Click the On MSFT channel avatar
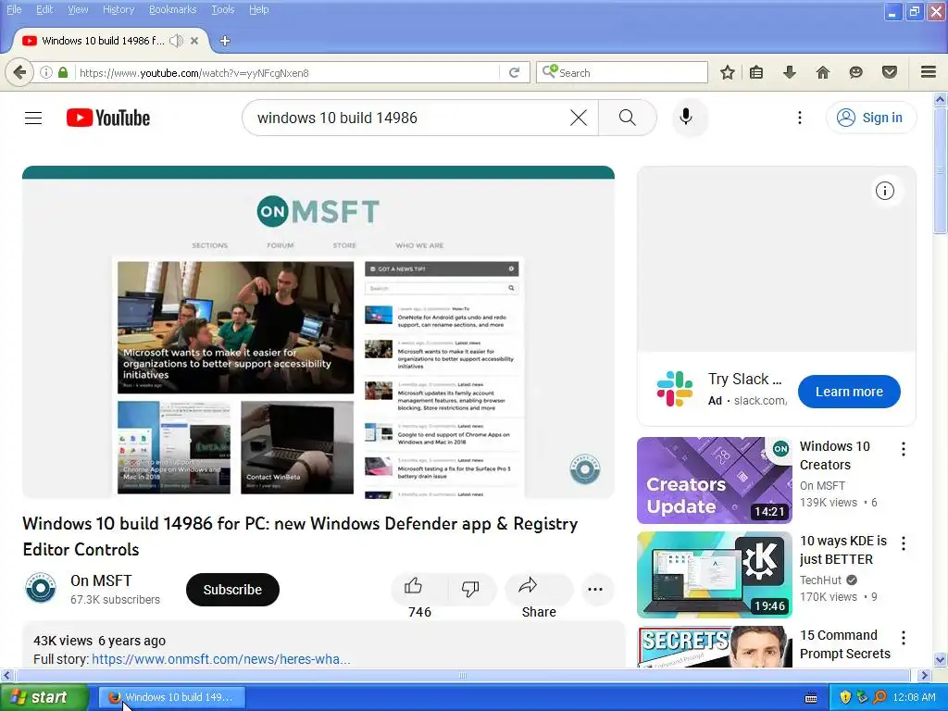Viewport: 948px width, 711px height. pyautogui.click(x=41, y=588)
